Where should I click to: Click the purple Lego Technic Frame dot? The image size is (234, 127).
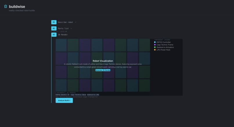pos(155,45)
